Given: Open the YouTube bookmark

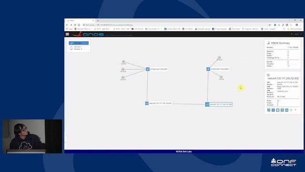Looking at the screenshot, I should [x=137, y=29].
